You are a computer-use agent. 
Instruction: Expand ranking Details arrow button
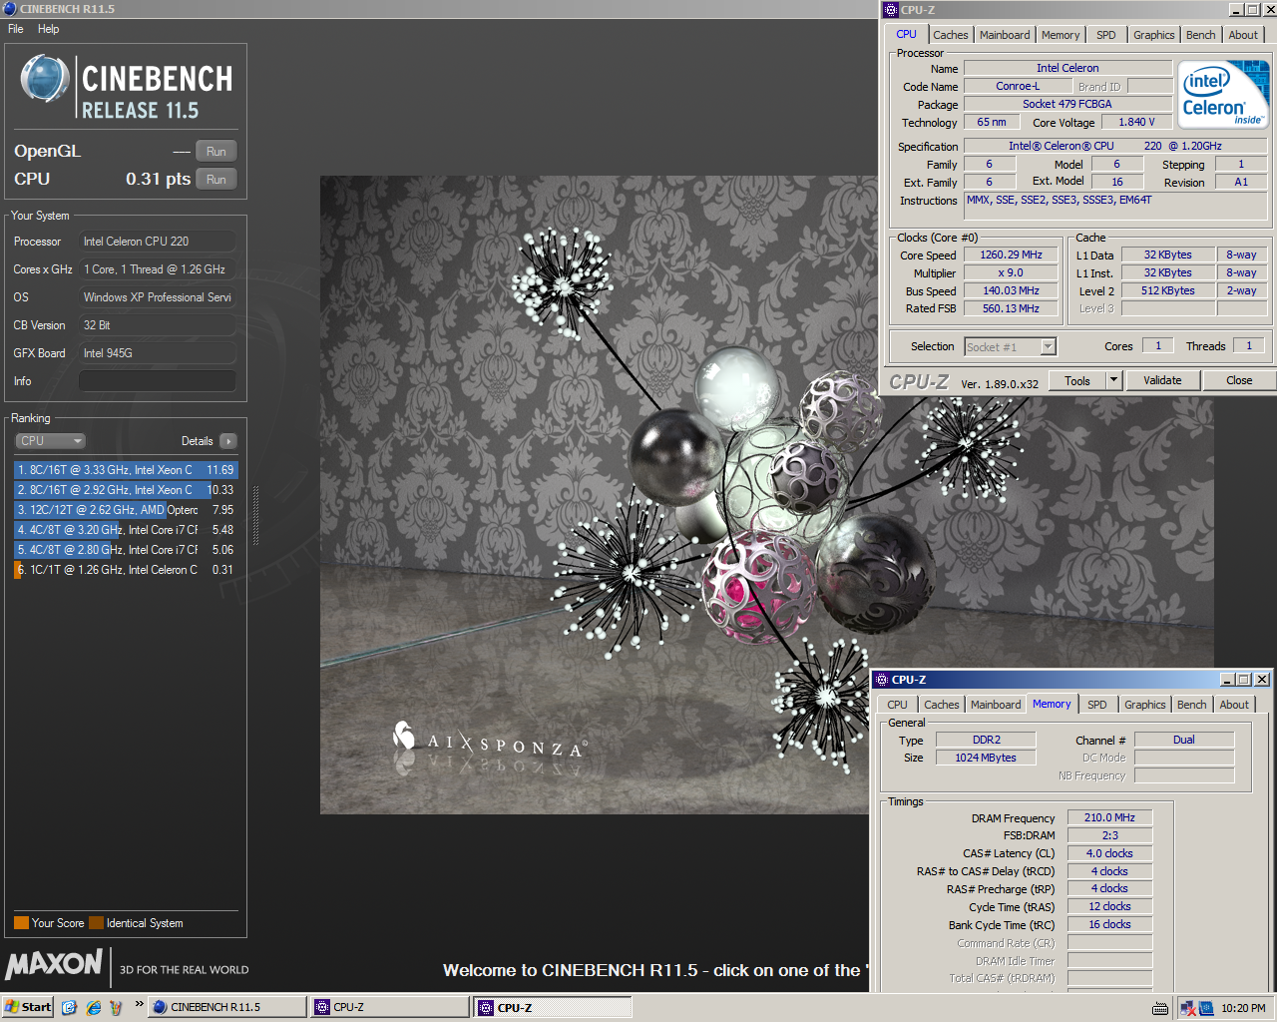click(228, 441)
